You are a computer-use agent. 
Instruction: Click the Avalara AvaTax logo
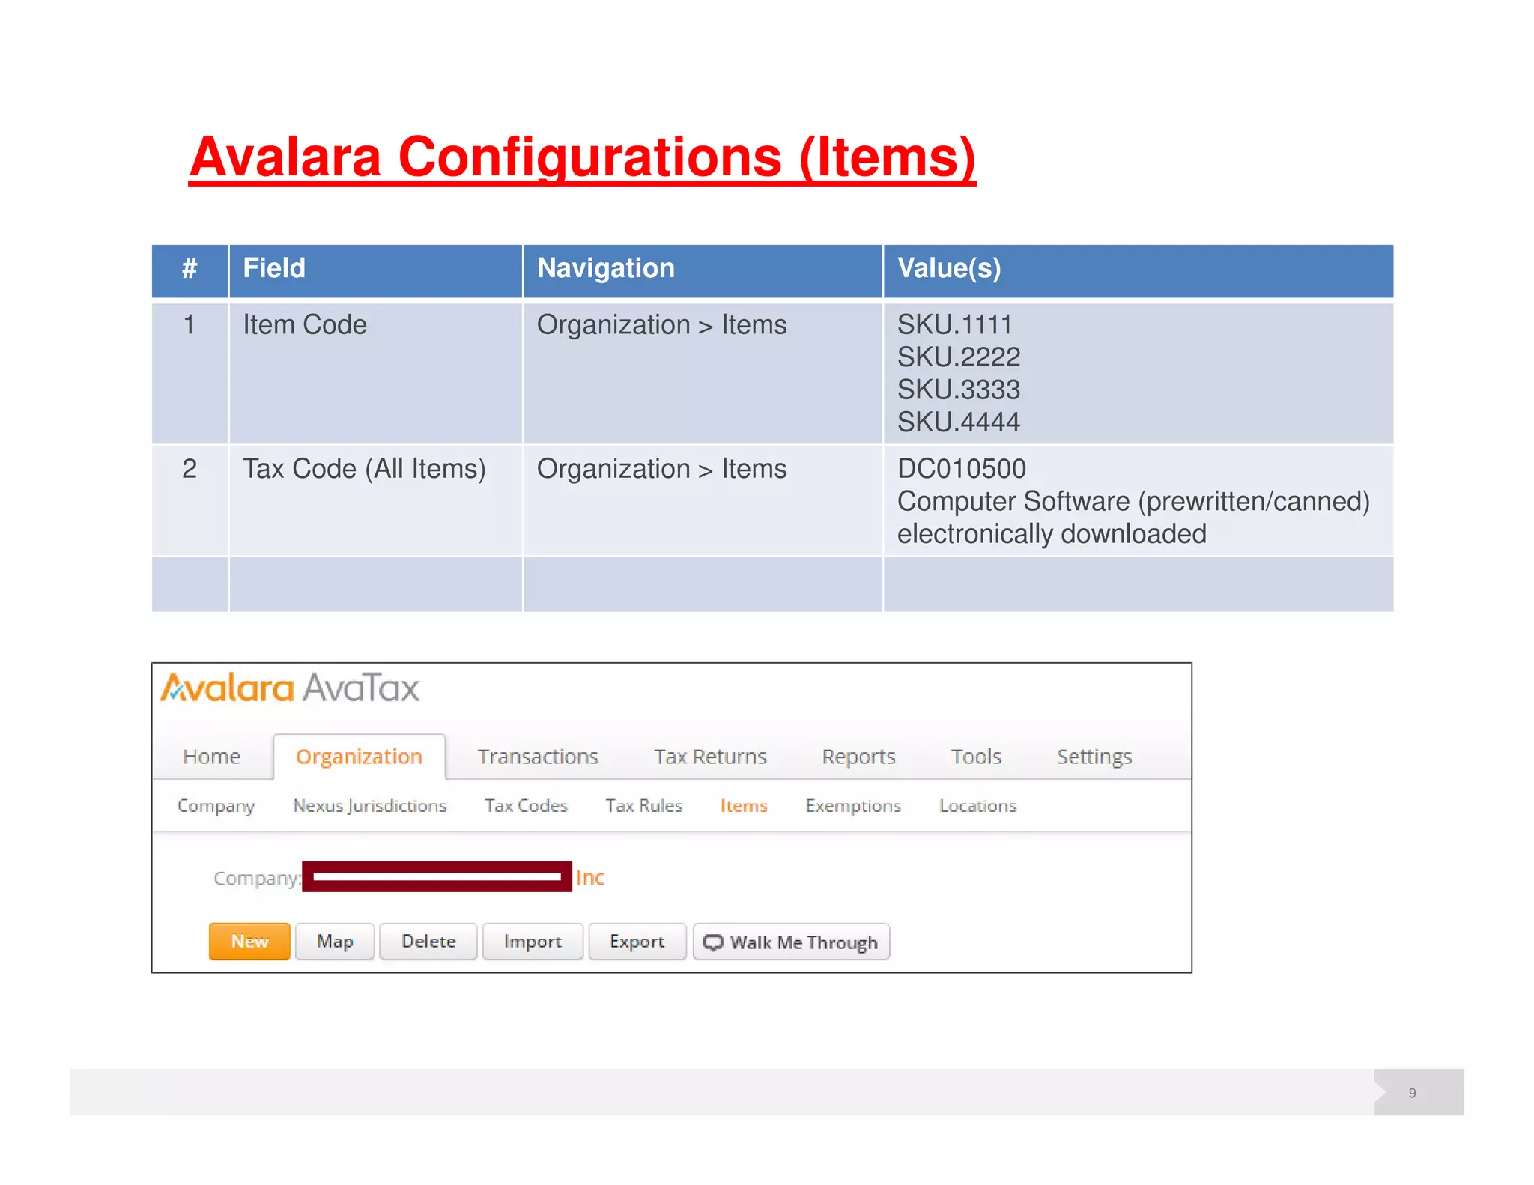[290, 688]
